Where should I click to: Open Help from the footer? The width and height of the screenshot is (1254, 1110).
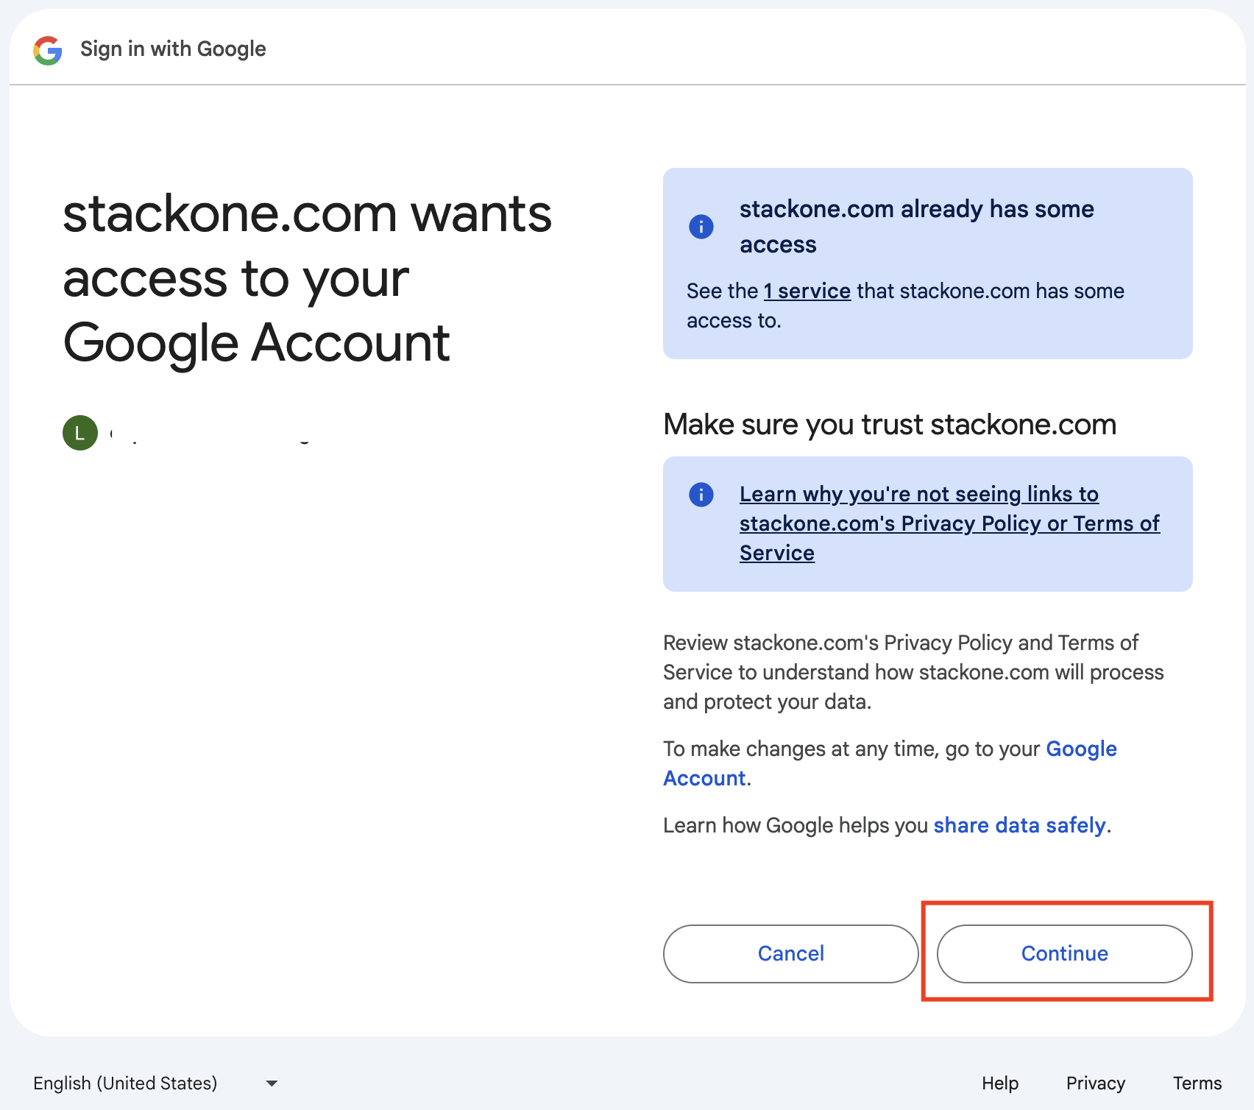[x=1000, y=1083]
